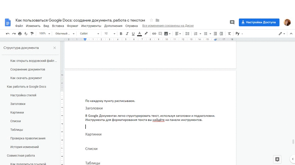Open line spacing options

click(x=188, y=34)
